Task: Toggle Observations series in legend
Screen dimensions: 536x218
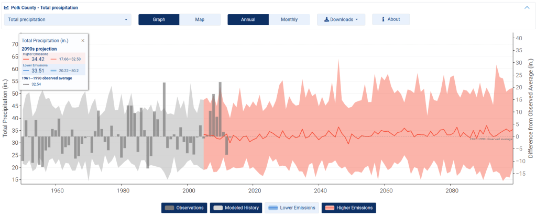Action: click(183, 208)
